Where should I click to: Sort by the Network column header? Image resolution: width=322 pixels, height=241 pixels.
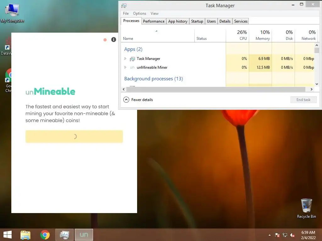click(306, 36)
